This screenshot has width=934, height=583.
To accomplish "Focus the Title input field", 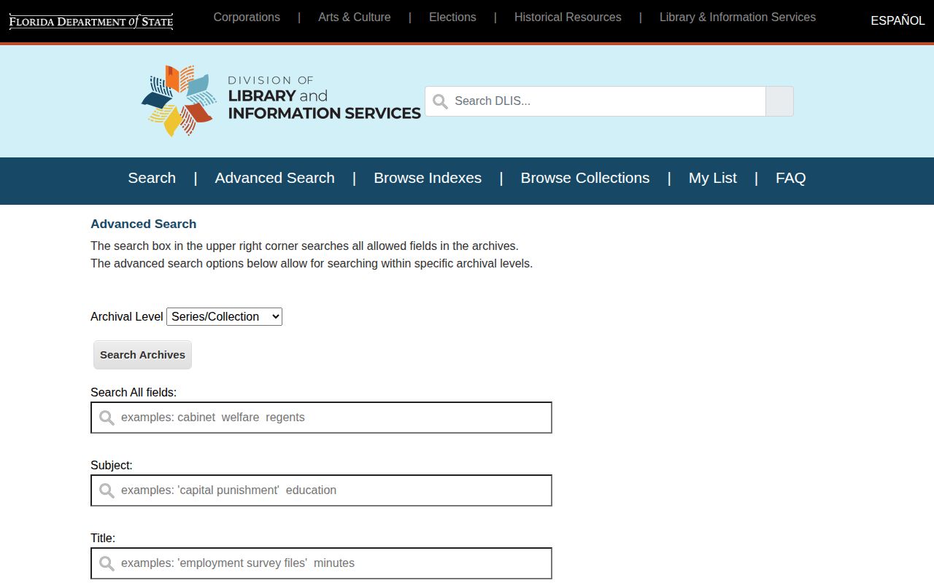I will [321, 563].
